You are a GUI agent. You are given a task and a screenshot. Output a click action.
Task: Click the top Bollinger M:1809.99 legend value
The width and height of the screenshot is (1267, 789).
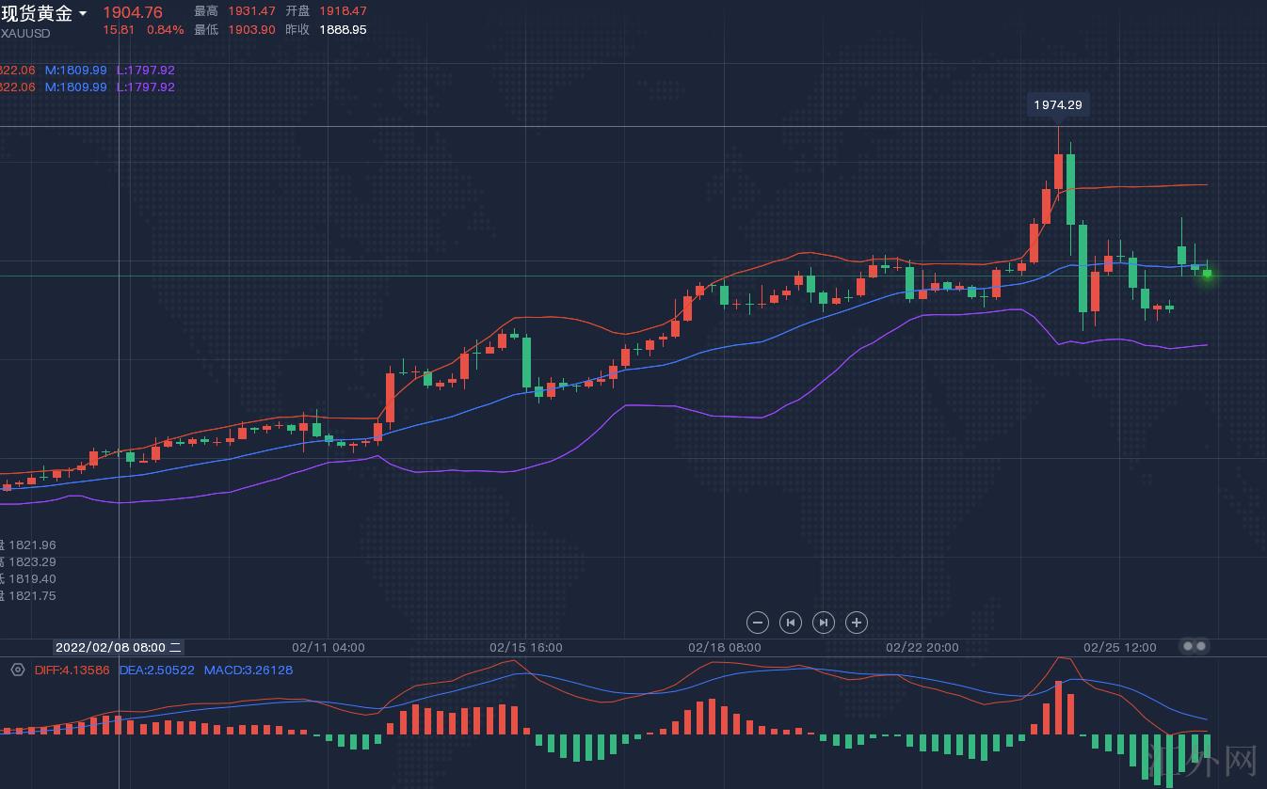76,71
